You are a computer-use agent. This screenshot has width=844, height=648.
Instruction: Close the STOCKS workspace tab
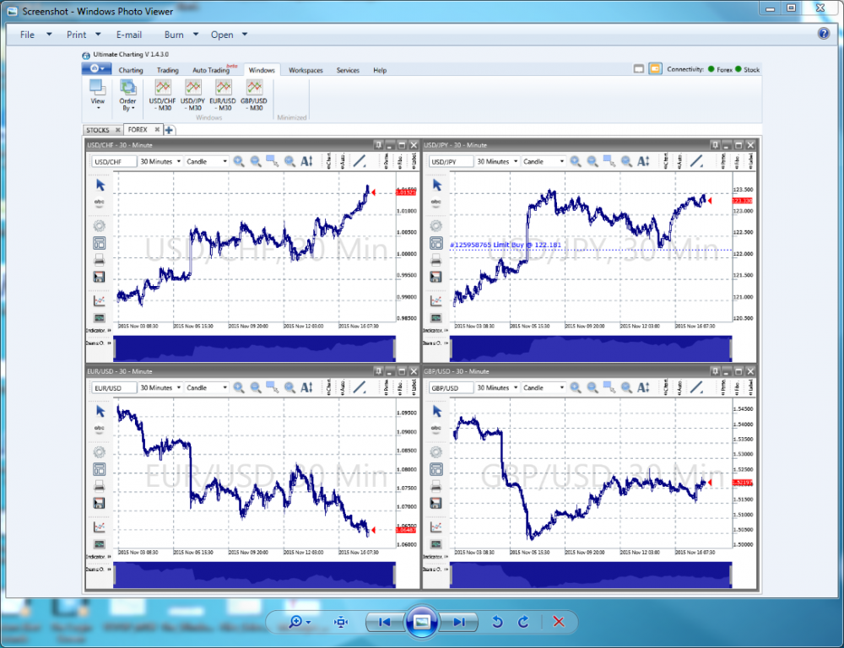pos(118,130)
